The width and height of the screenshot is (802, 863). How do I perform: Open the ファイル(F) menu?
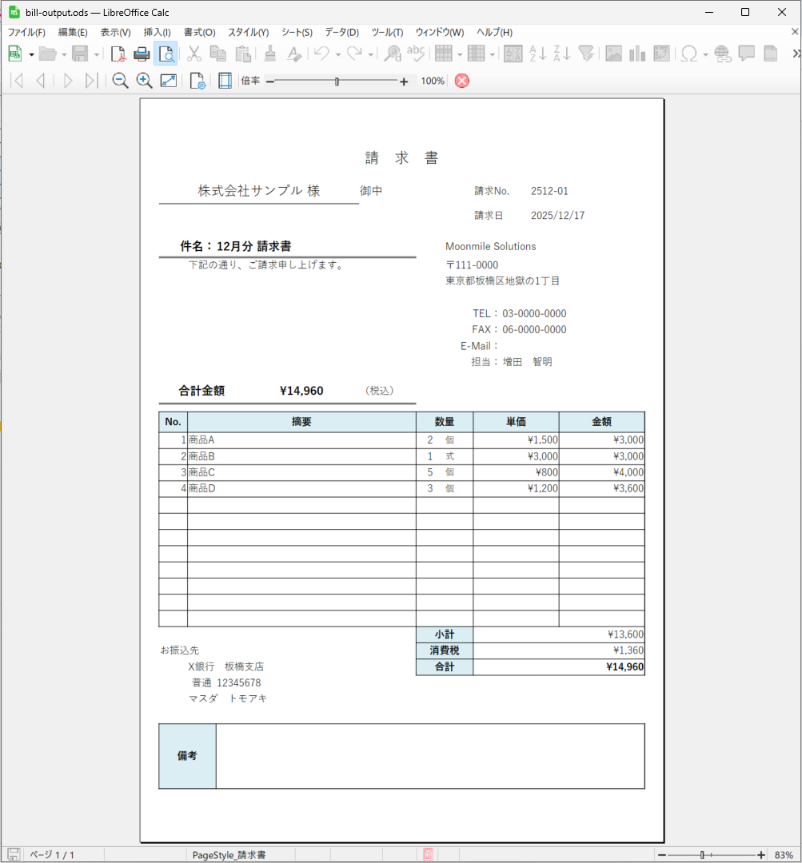pos(26,33)
